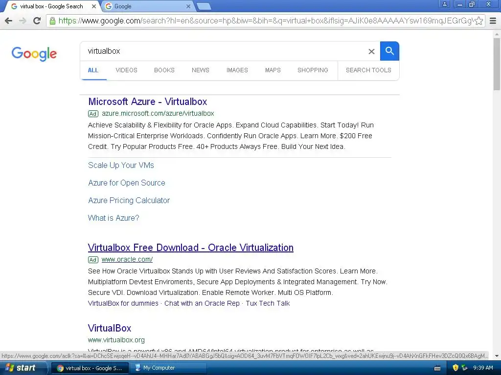Switch to BOOKS results
Image resolution: width=501 pixels, height=375 pixels.
click(164, 70)
